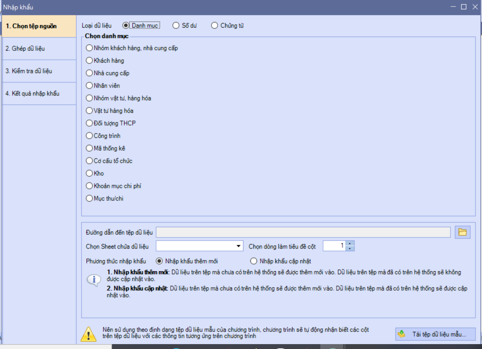Screen dimensions: 482x349
Task: Open step 3. Kiểm tra dữ liệu
Action: (x=39, y=71)
